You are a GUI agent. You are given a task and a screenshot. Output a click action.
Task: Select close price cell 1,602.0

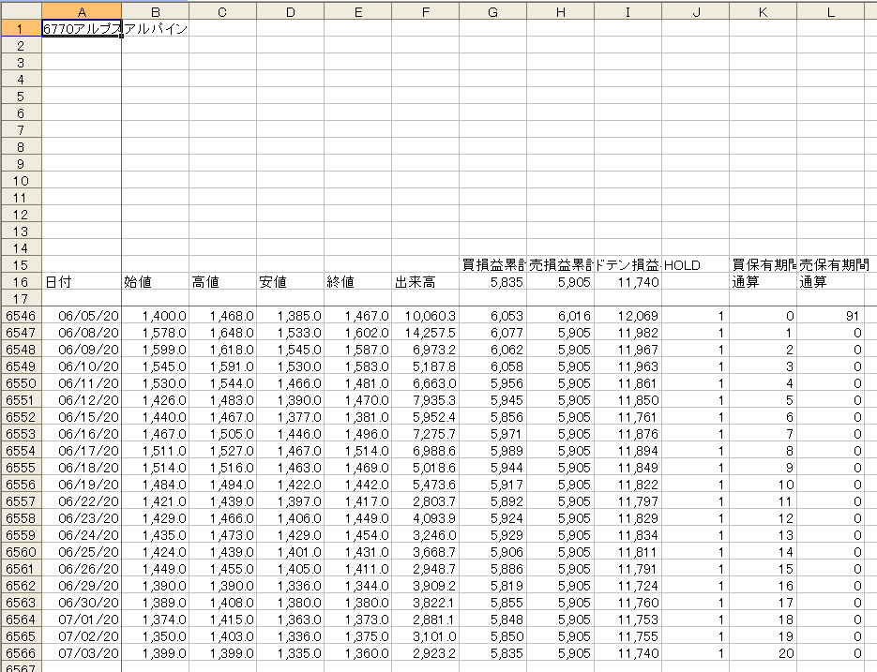358,333
